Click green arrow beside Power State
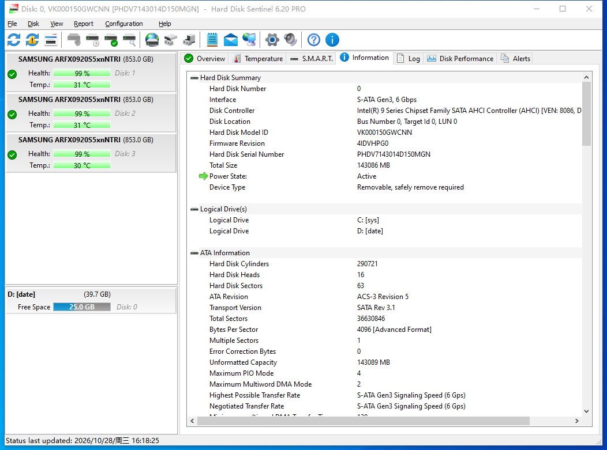 [203, 176]
